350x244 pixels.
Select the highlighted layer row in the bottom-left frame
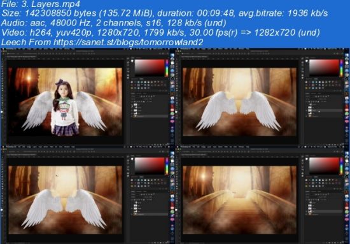coord(150,214)
